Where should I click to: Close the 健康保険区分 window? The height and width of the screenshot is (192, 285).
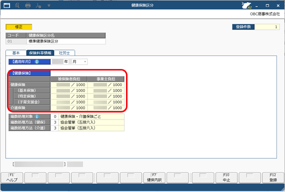pos(278,5)
